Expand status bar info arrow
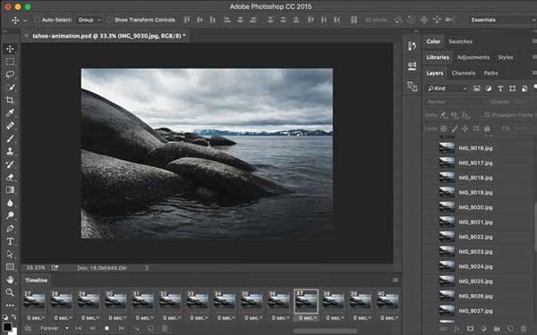 (x=147, y=268)
